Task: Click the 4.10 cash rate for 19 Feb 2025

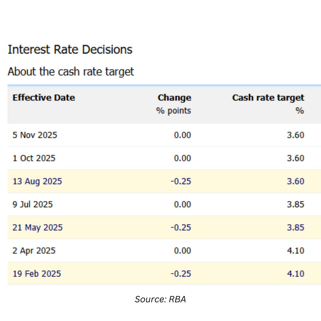Action: coord(296,274)
